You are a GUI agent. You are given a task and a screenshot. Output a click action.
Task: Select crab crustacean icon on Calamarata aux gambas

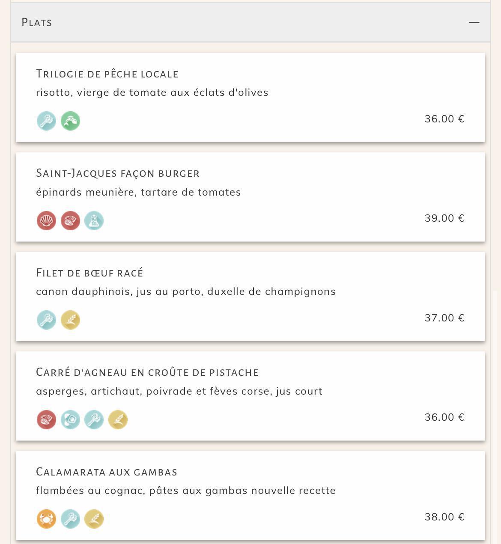pos(46,519)
